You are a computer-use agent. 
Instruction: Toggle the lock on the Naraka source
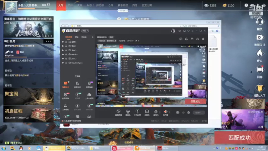coord(66,54)
